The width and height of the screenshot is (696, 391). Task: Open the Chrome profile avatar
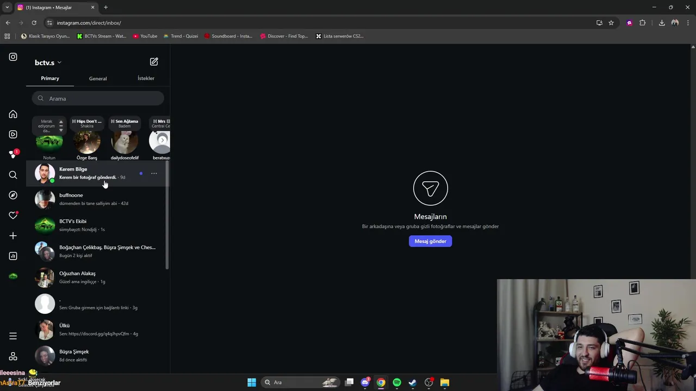675,23
